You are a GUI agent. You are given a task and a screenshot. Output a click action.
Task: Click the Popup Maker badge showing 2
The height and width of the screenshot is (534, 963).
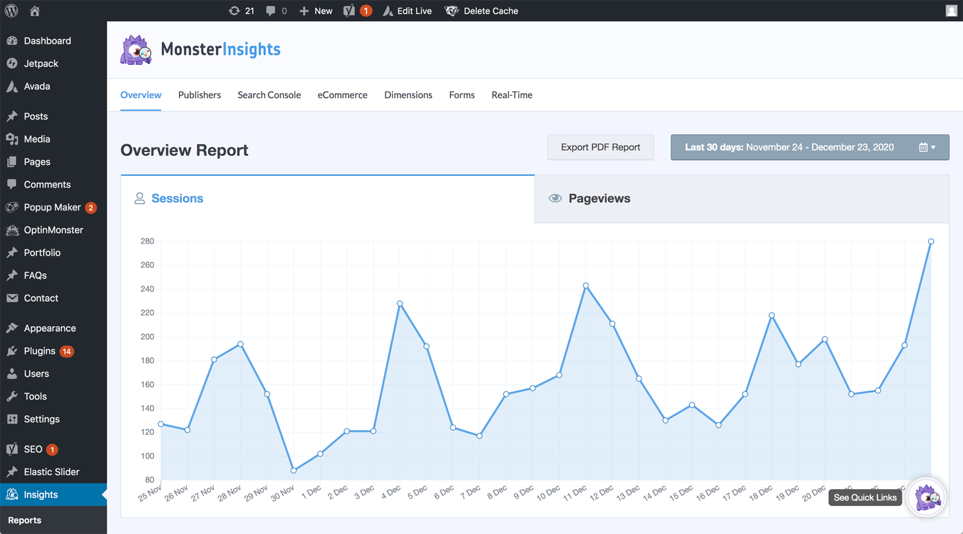(x=91, y=207)
